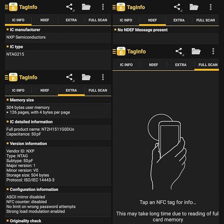This screenshot has width=224, height=224.
Task: Click the TagInfo app logo in top-left header
Action: pyautogui.click(x=13, y=7)
